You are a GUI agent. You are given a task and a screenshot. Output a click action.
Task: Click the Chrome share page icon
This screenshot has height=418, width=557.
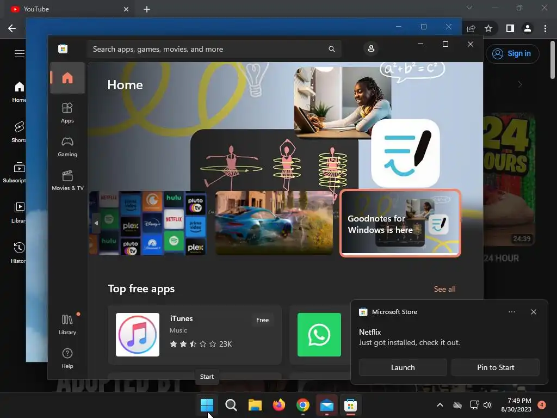(471, 28)
